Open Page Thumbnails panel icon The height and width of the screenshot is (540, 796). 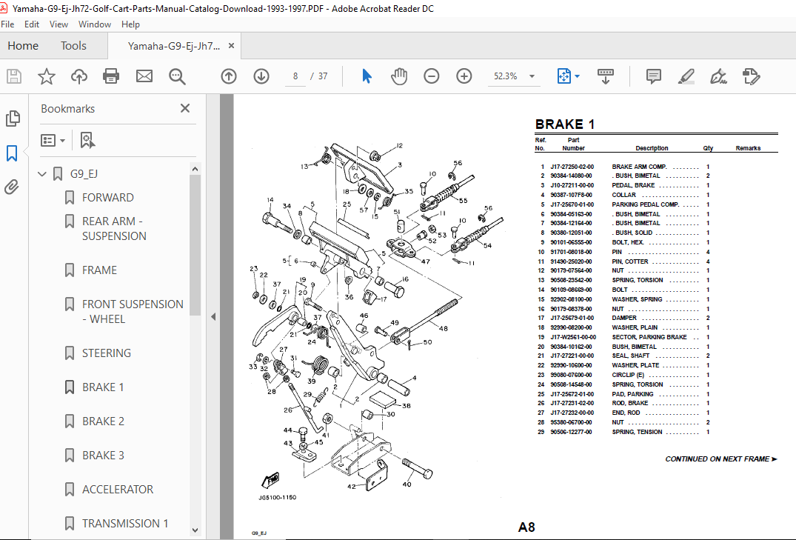tap(12, 119)
